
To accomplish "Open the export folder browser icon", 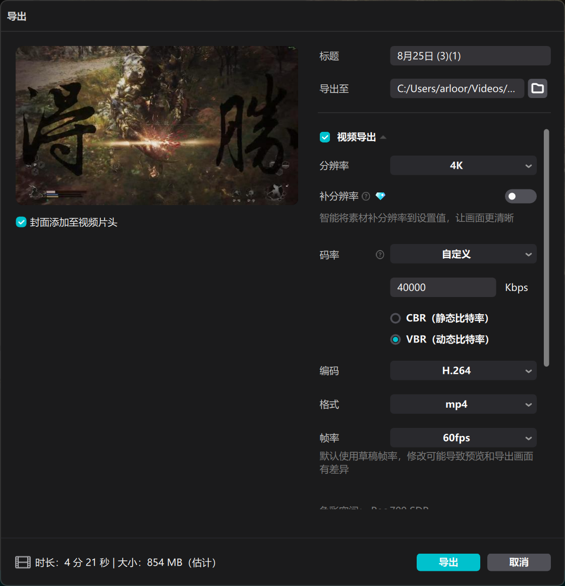I will click(537, 88).
